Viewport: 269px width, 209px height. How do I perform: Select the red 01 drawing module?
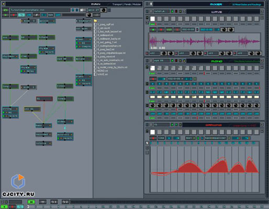[x=44, y=99]
